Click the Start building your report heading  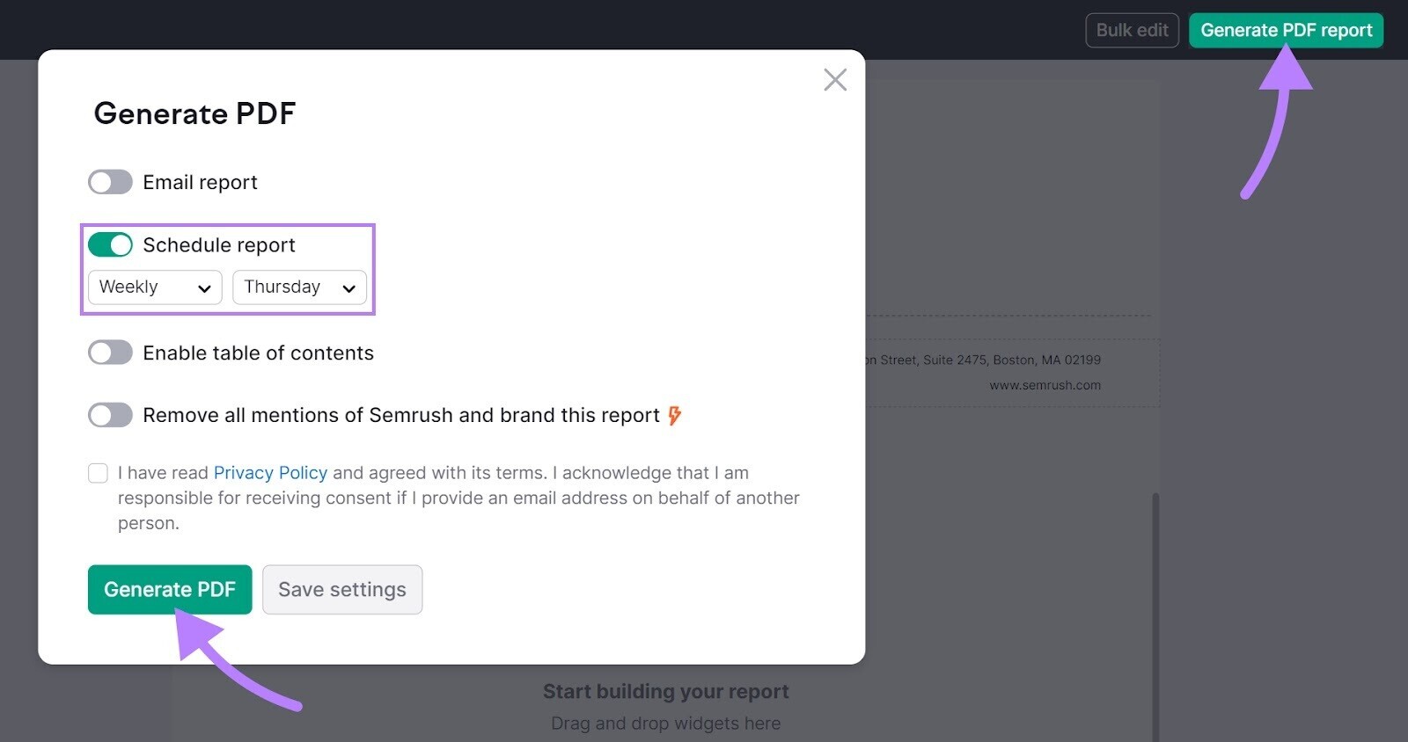[x=665, y=692]
